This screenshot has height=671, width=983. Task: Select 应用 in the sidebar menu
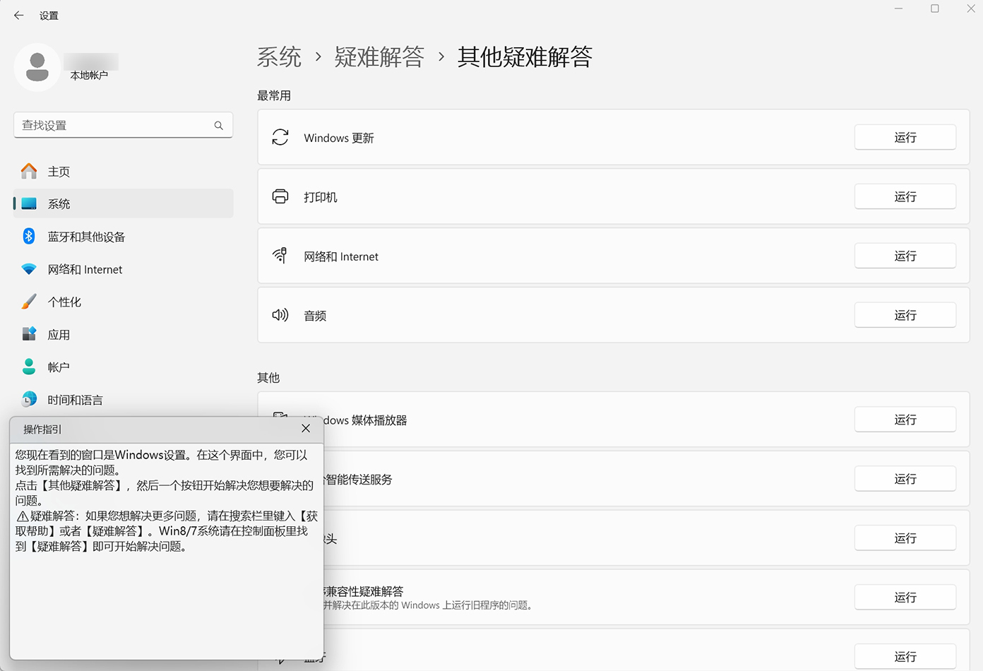(x=59, y=334)
